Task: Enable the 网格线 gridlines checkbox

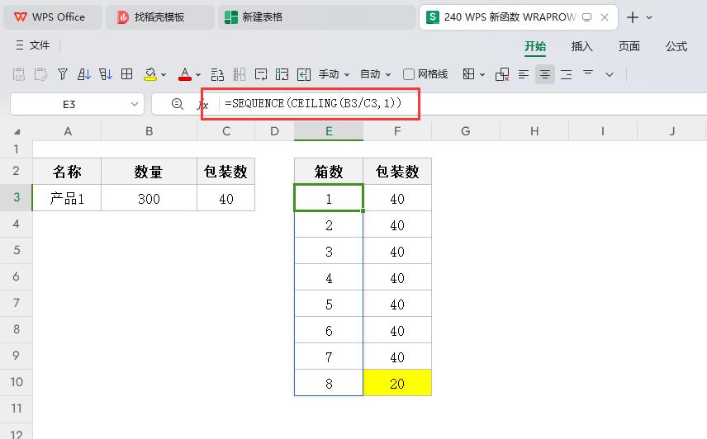Action: tap(409, 74)
